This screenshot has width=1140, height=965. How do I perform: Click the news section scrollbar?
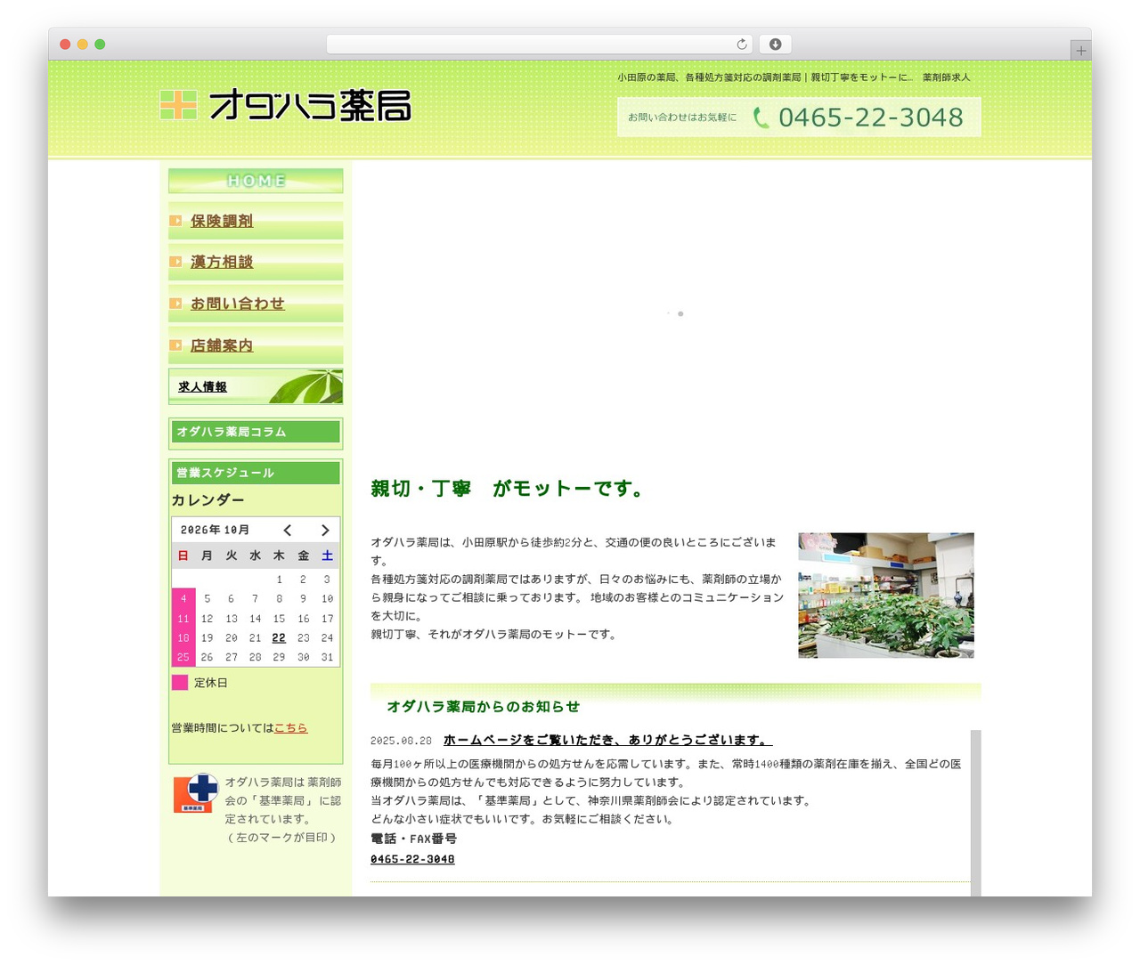[975, 812]
